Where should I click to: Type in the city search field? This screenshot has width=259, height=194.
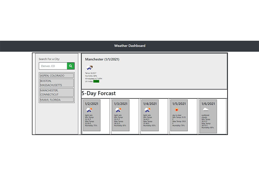click(x=53, y=66)
